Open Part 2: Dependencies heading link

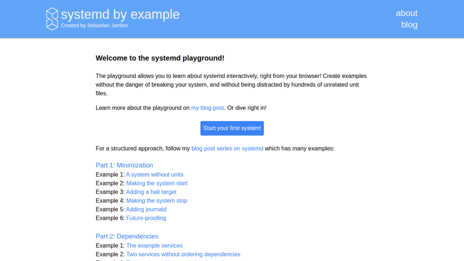pos(127,236)
